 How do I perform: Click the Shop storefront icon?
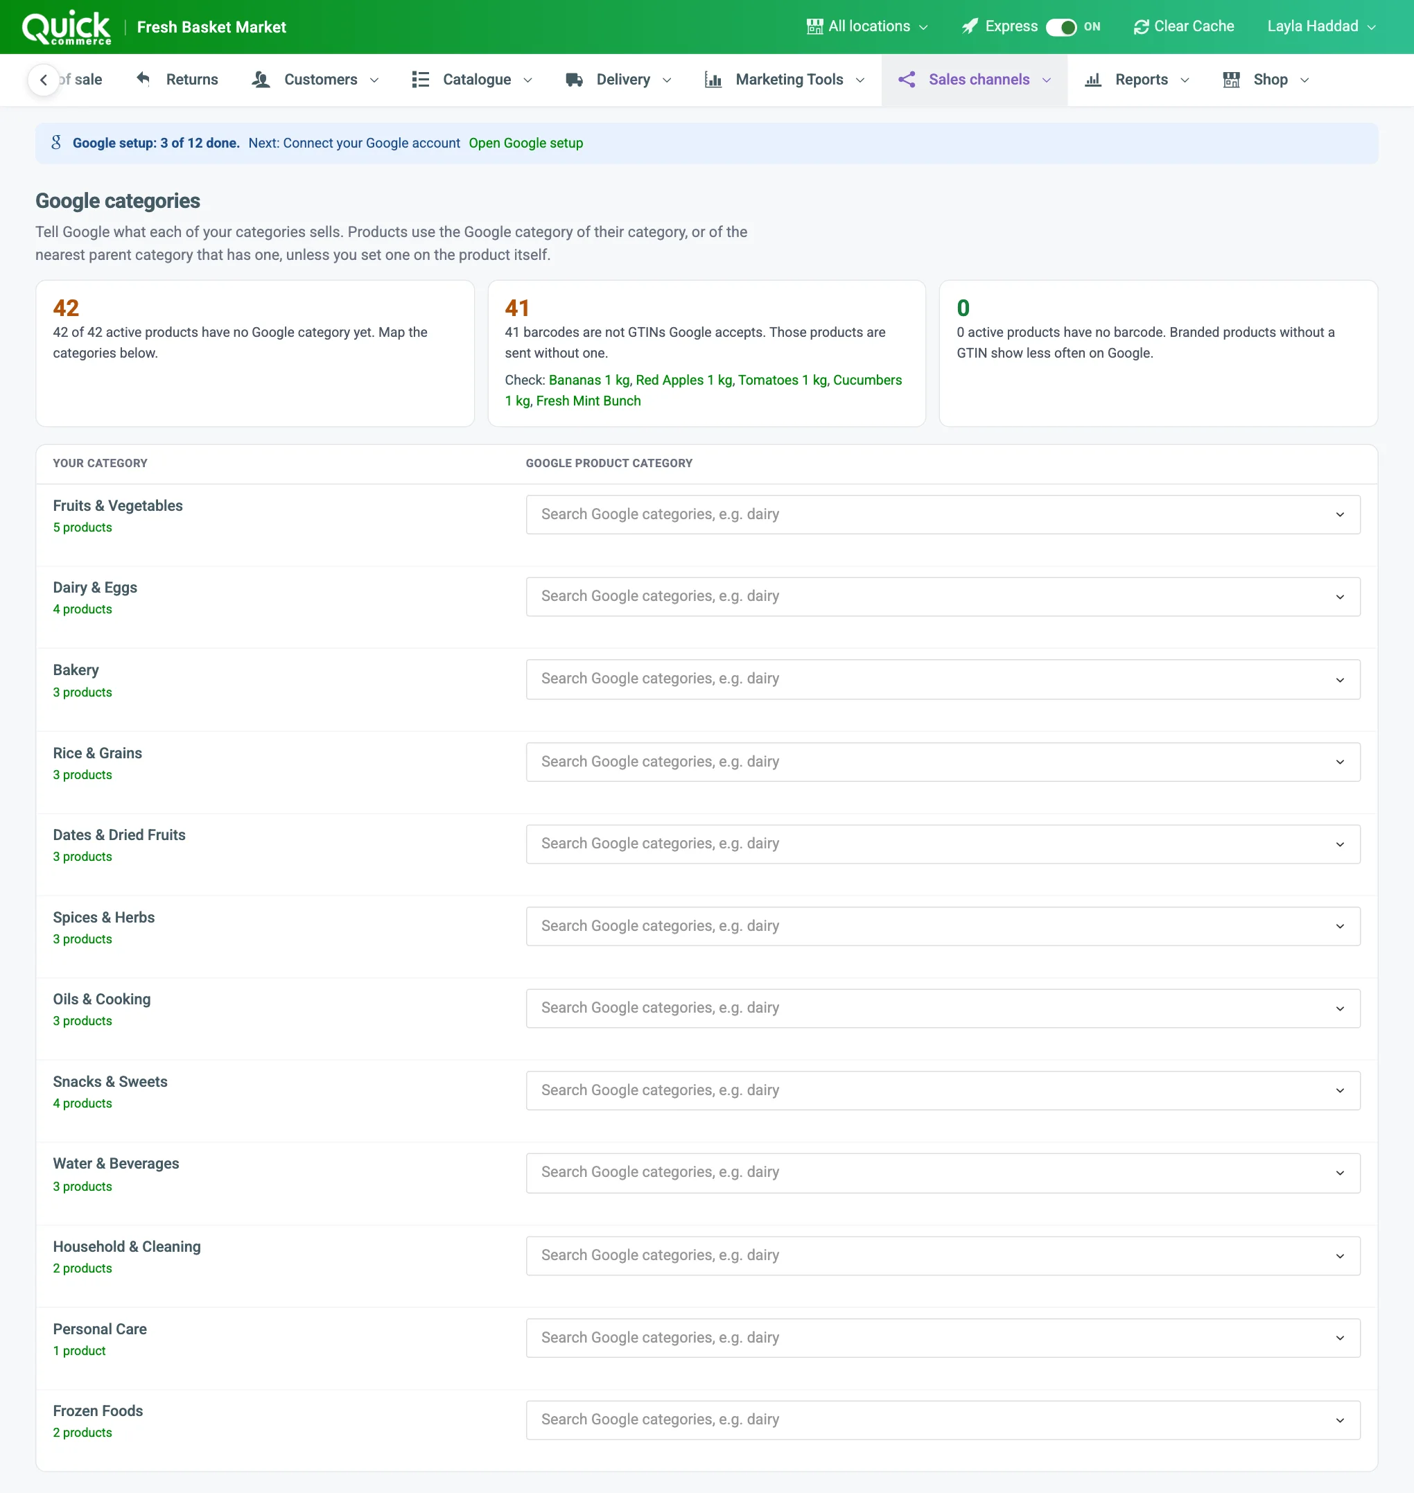(x=1232, y=79)
